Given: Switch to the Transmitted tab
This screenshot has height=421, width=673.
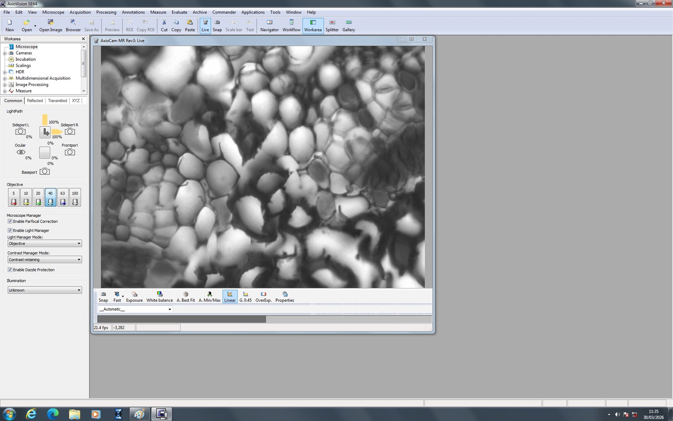Looking at the screenshot, I should click(57, 101).
